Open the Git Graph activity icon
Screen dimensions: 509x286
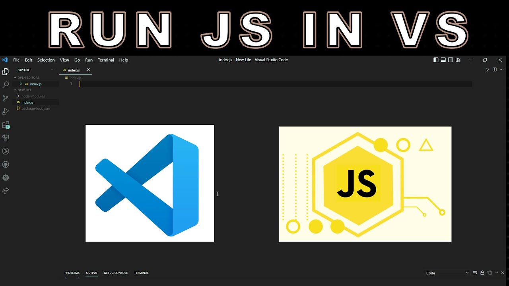6,151
